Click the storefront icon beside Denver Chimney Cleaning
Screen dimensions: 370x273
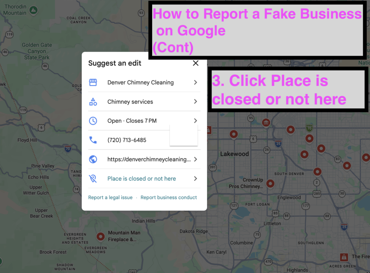click(x=93, y=82)
